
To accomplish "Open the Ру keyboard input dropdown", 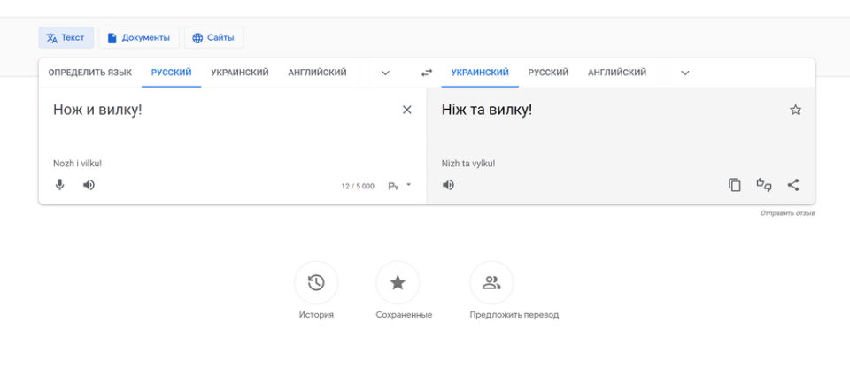I will 400,186.
